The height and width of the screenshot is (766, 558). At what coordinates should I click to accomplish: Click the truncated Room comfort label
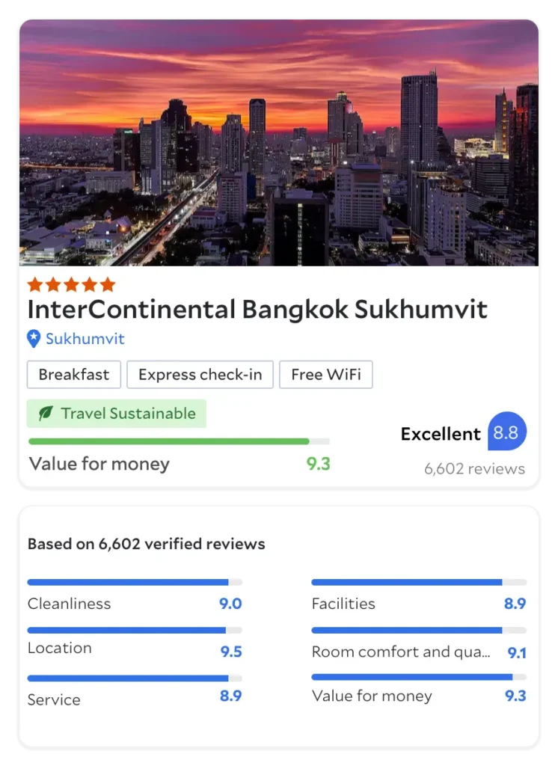pos(401,652)
